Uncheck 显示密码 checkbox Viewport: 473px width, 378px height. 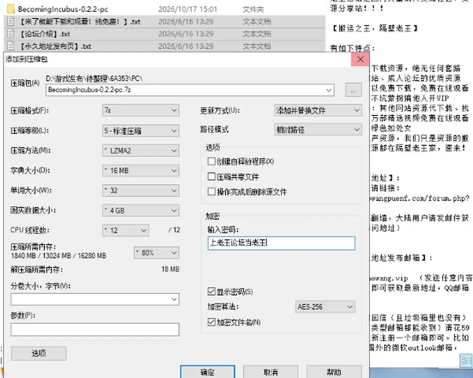[211, 291]
